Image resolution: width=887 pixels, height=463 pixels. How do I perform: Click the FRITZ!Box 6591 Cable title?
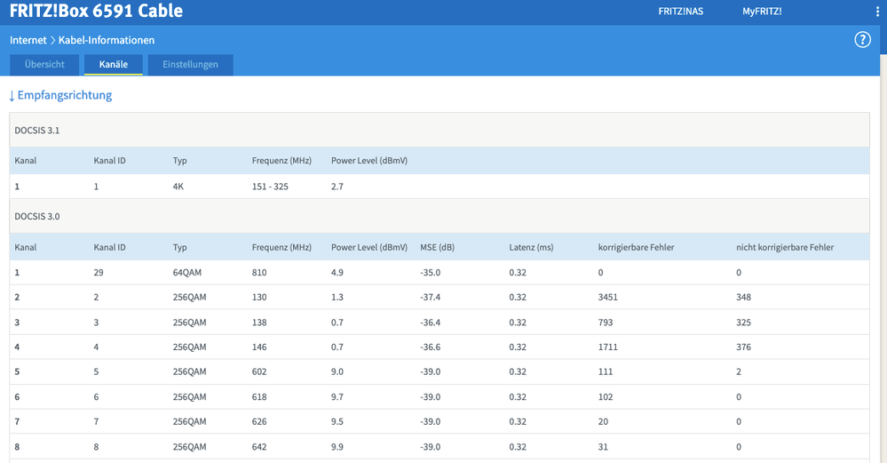[x=96, y=11]
